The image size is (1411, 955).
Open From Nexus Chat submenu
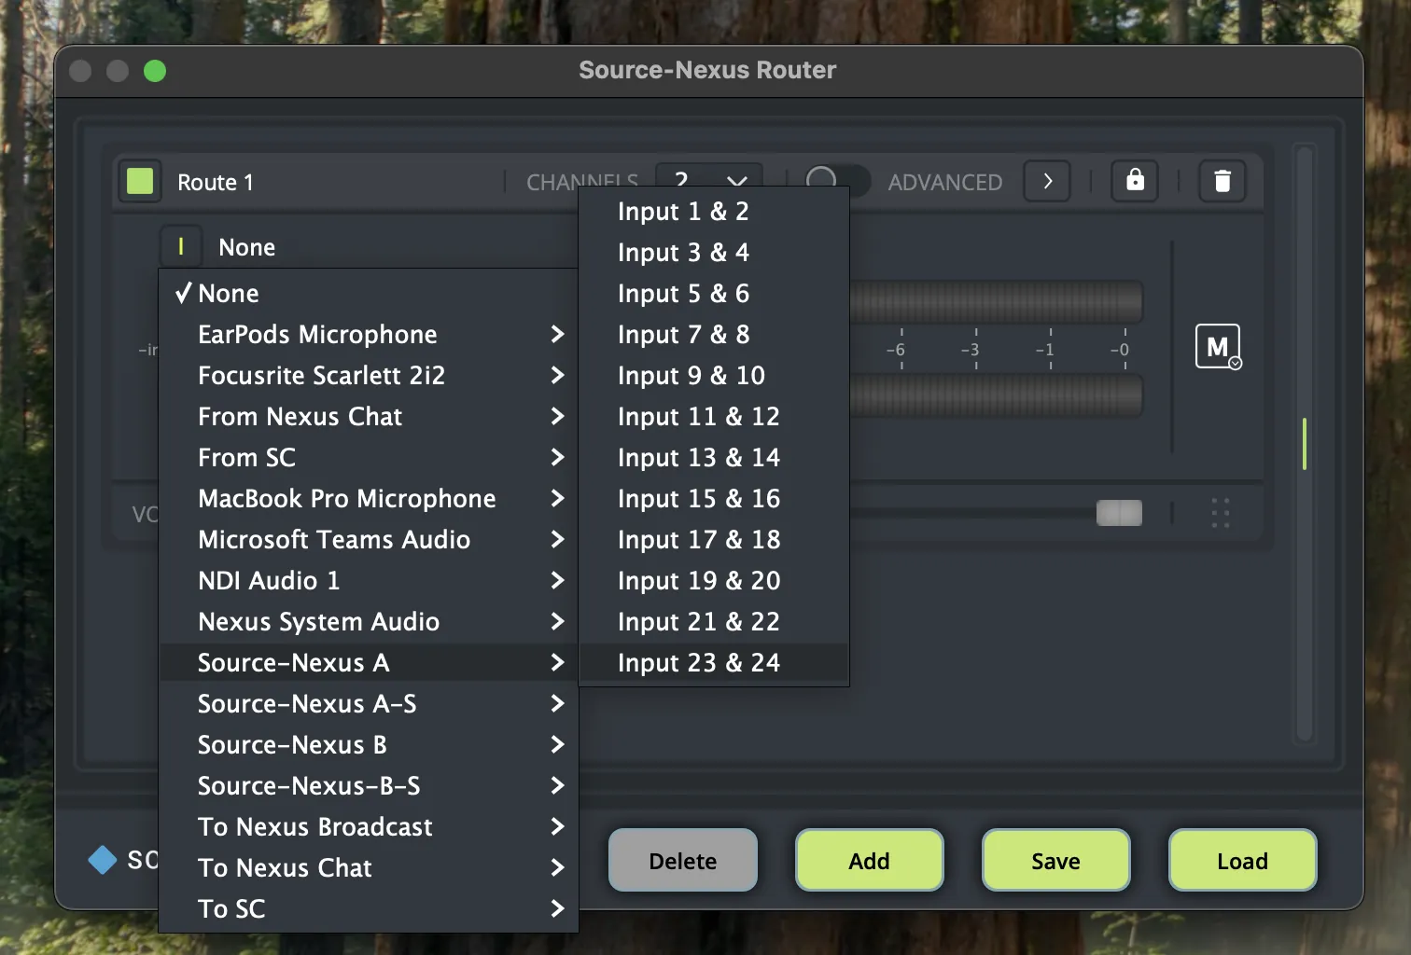coord(369,416)
